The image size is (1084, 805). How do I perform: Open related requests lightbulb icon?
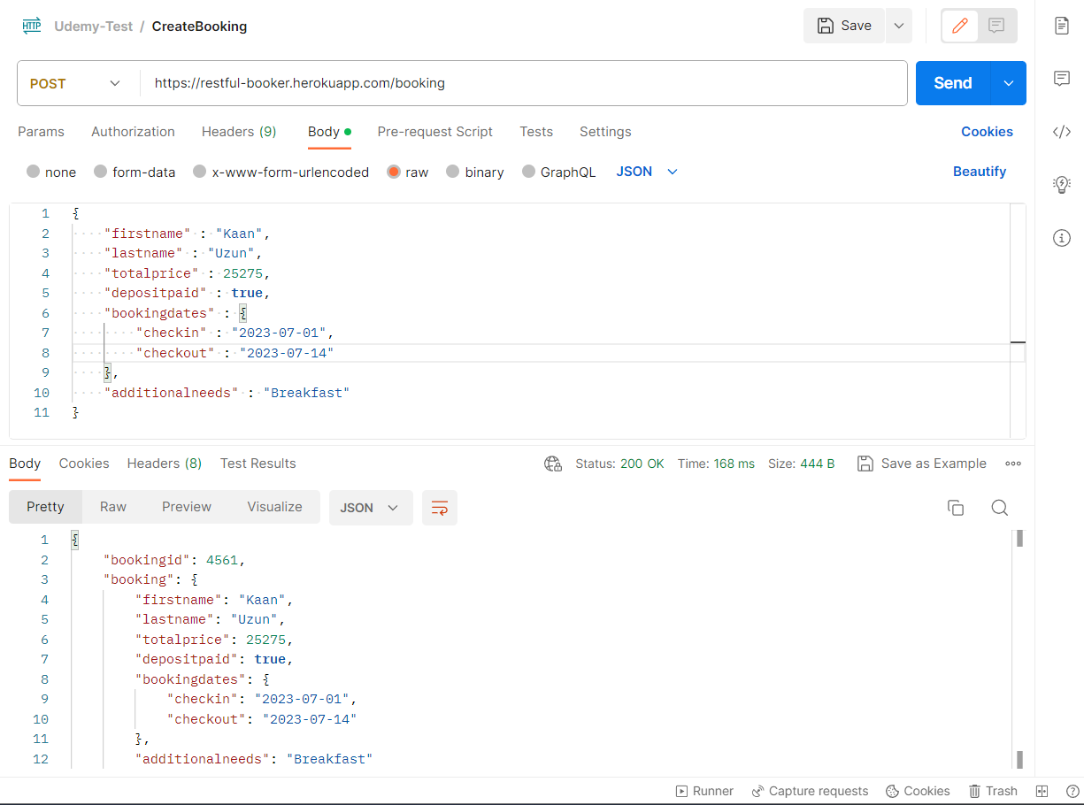pos(1062,184)
